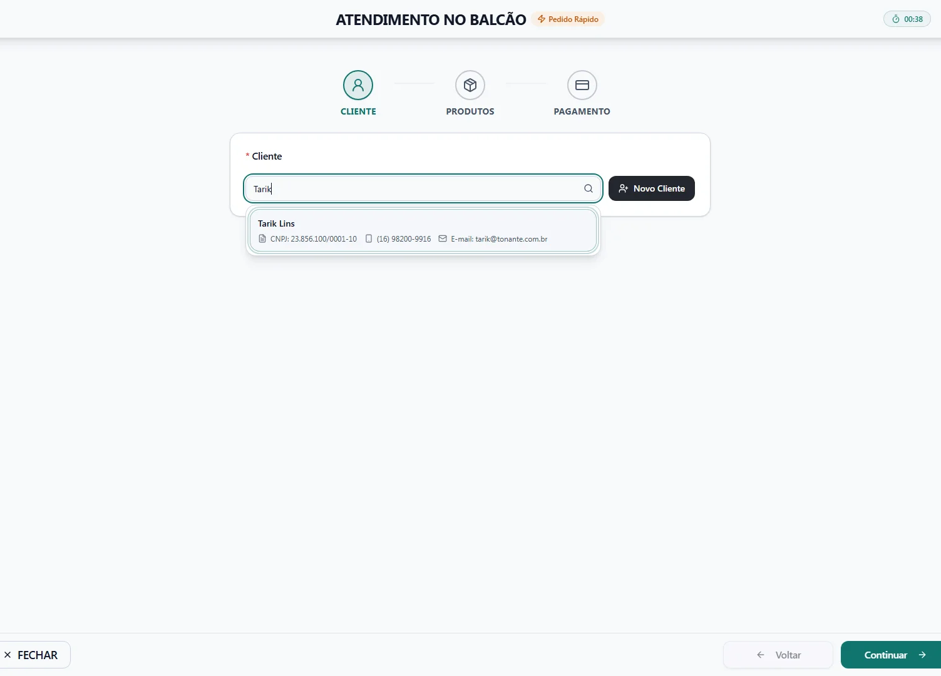
Task: Click the magnifier search icon in Cliente field
Action: (x=589, y=188)
